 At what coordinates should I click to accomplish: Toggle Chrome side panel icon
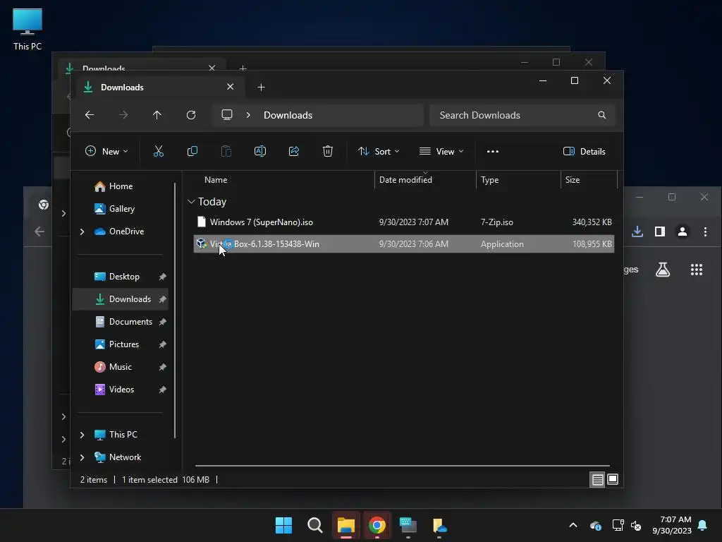pos(660,231)
